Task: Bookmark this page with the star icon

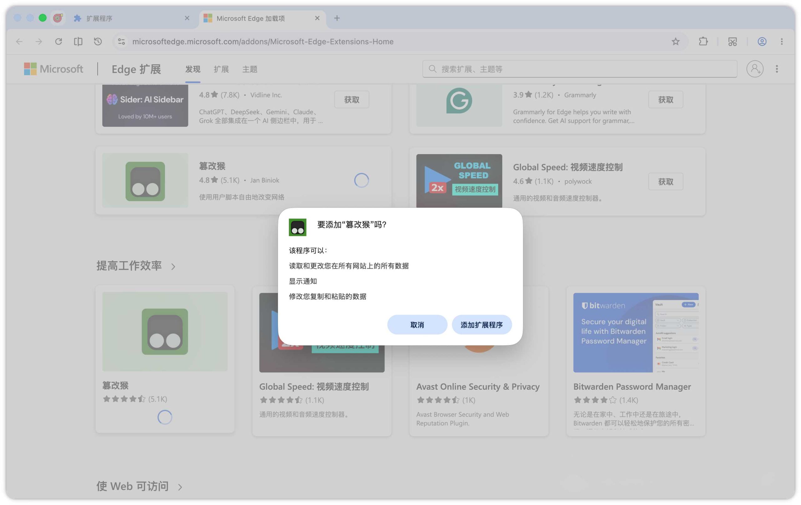Action: coord(675,42)
